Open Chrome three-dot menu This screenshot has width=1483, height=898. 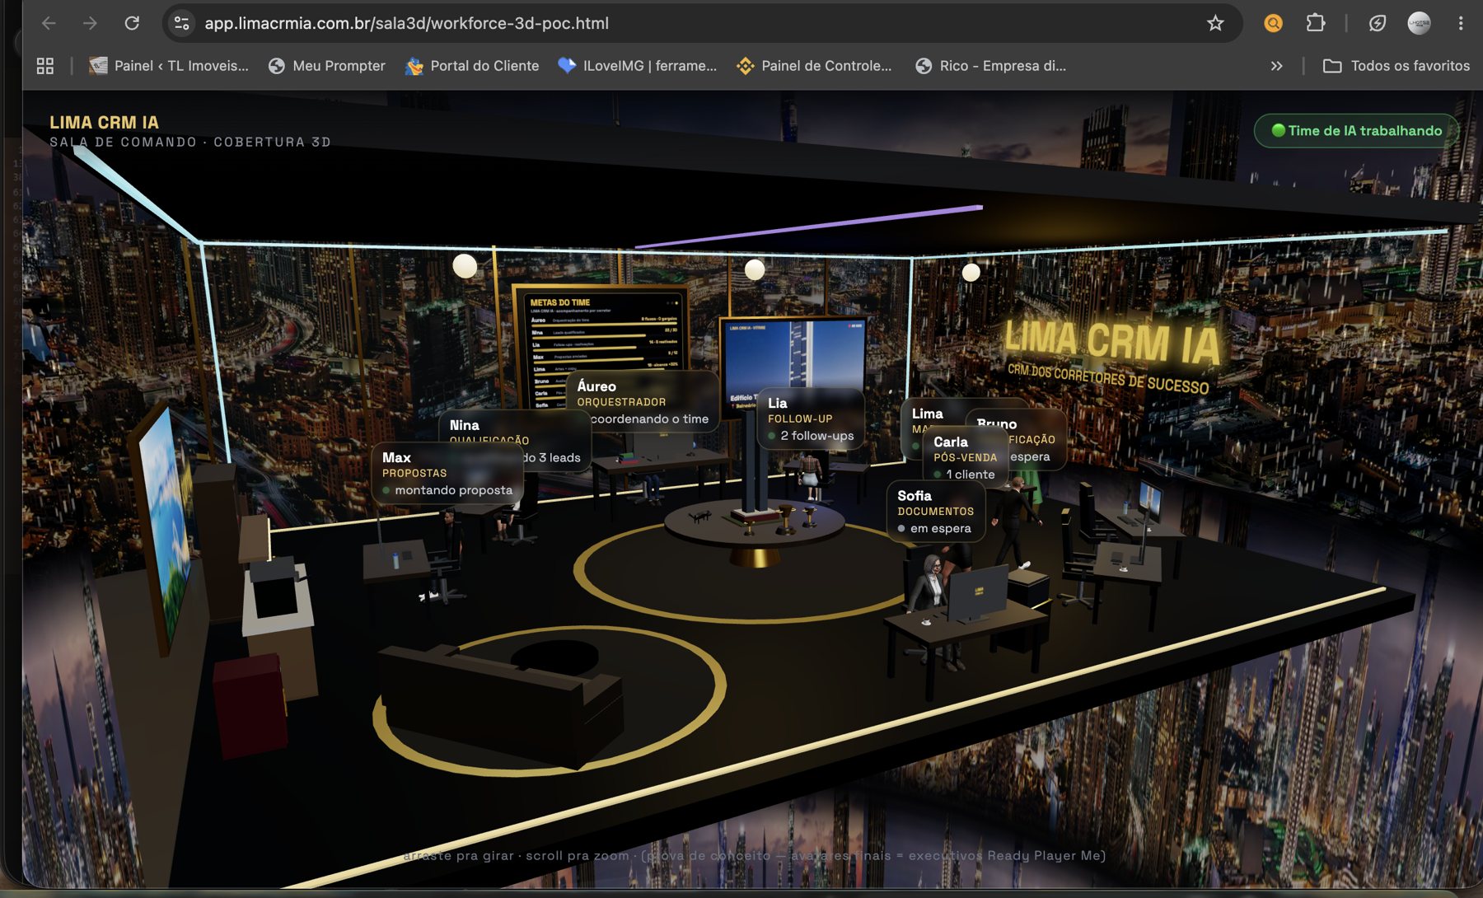coord(1461,23)
